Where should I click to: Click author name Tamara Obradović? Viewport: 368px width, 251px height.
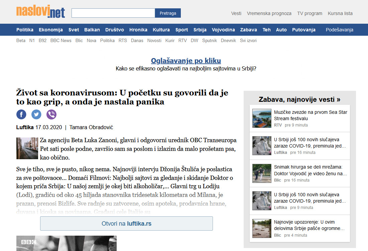91,127
